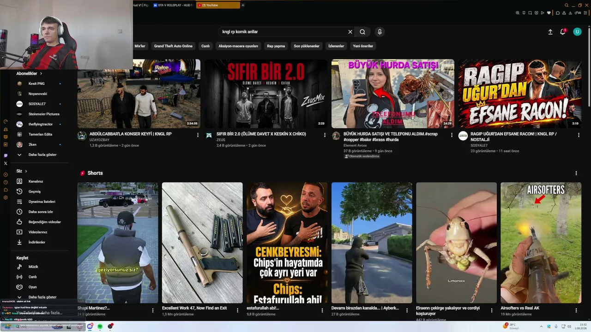The image size is (591, 332).
Task: Open Twitch icon in browser sidebar
Action: pyautogui.click(x=6, y=155)
